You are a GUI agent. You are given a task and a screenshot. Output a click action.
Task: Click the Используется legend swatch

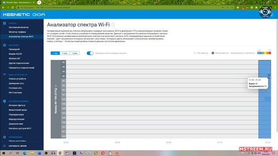(213, 53)
